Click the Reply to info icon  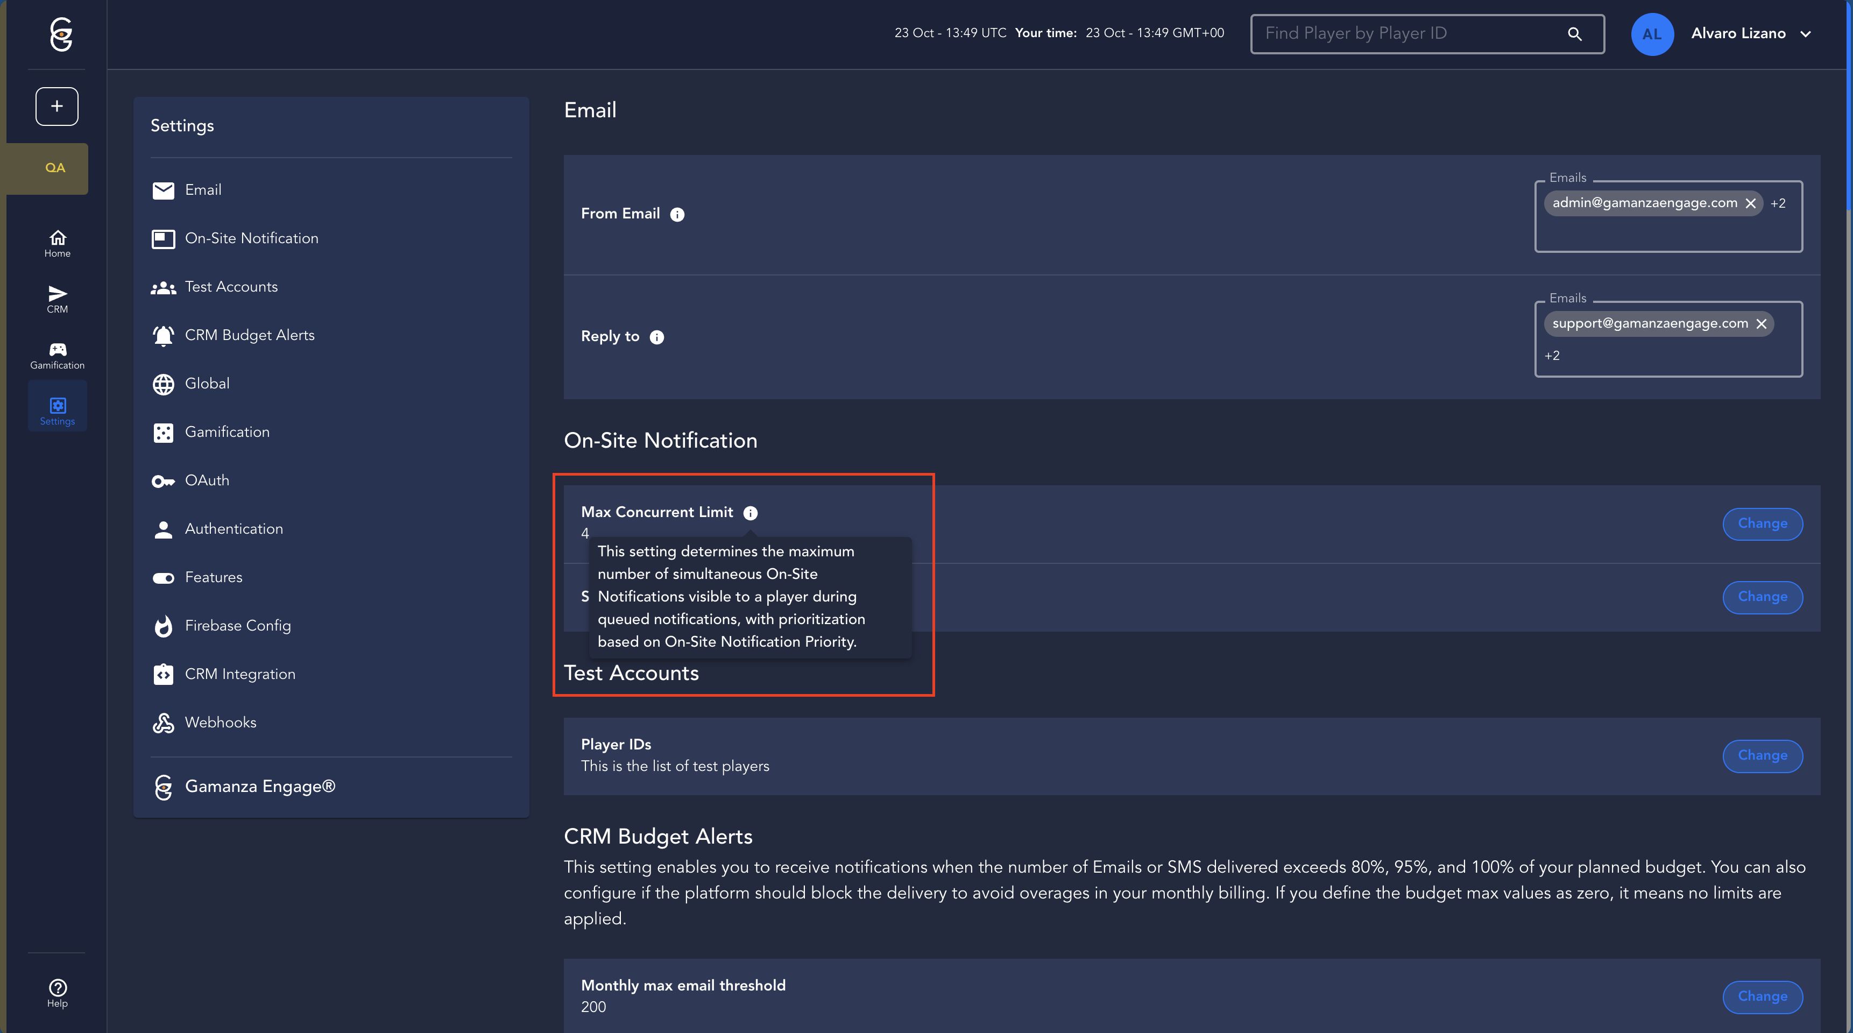coord(656,337)
